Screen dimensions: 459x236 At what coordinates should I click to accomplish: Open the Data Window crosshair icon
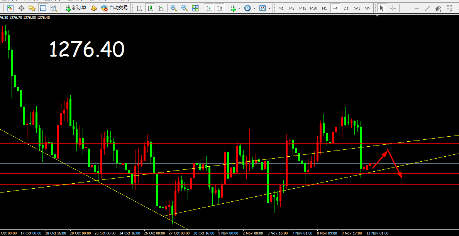21,8
